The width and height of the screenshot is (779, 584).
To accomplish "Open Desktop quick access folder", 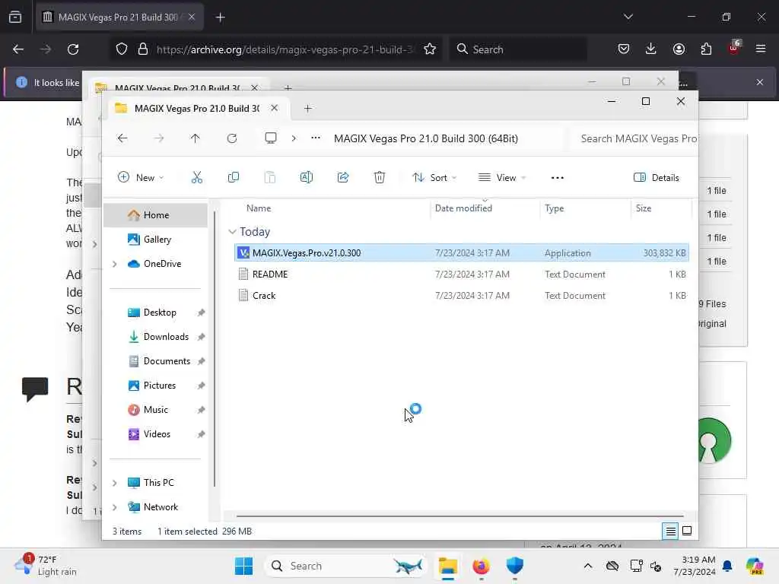I will (155, 313).
